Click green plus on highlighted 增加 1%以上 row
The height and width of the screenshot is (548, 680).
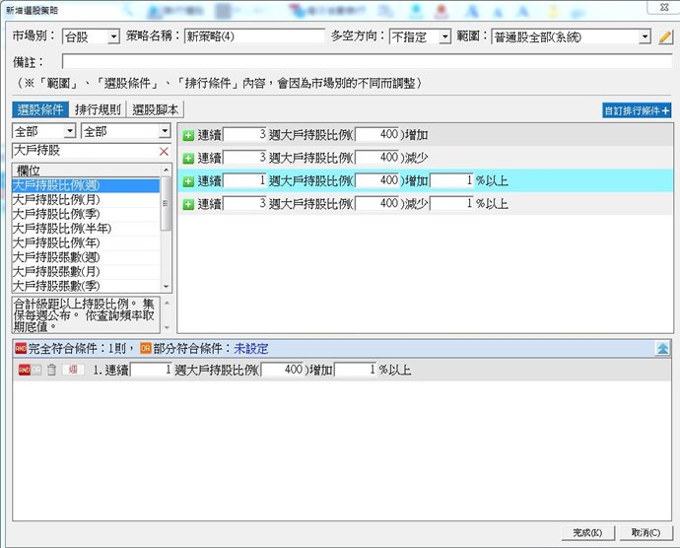click(188, 181)
